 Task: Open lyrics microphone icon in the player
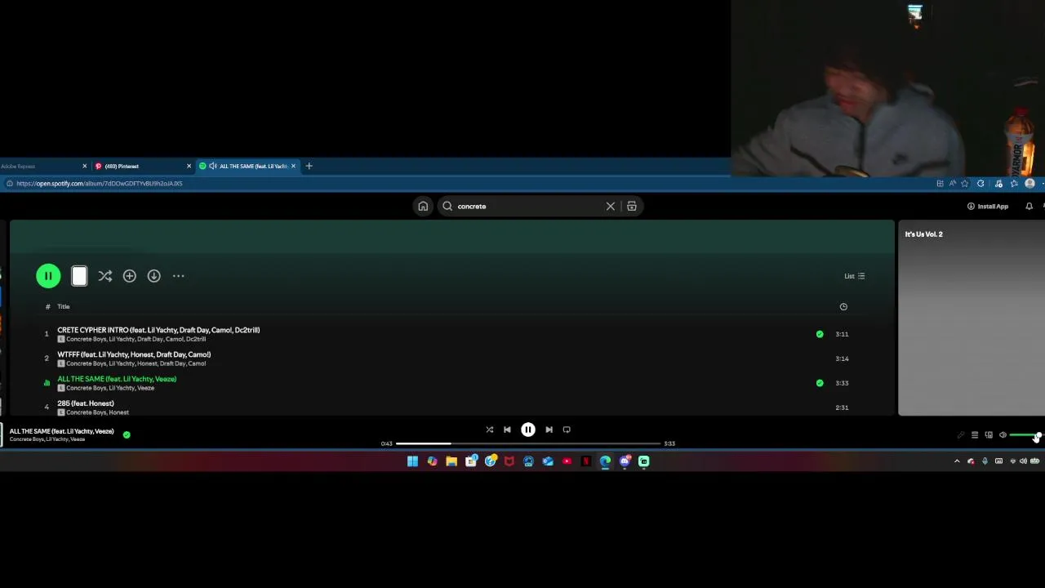[961, 435]
